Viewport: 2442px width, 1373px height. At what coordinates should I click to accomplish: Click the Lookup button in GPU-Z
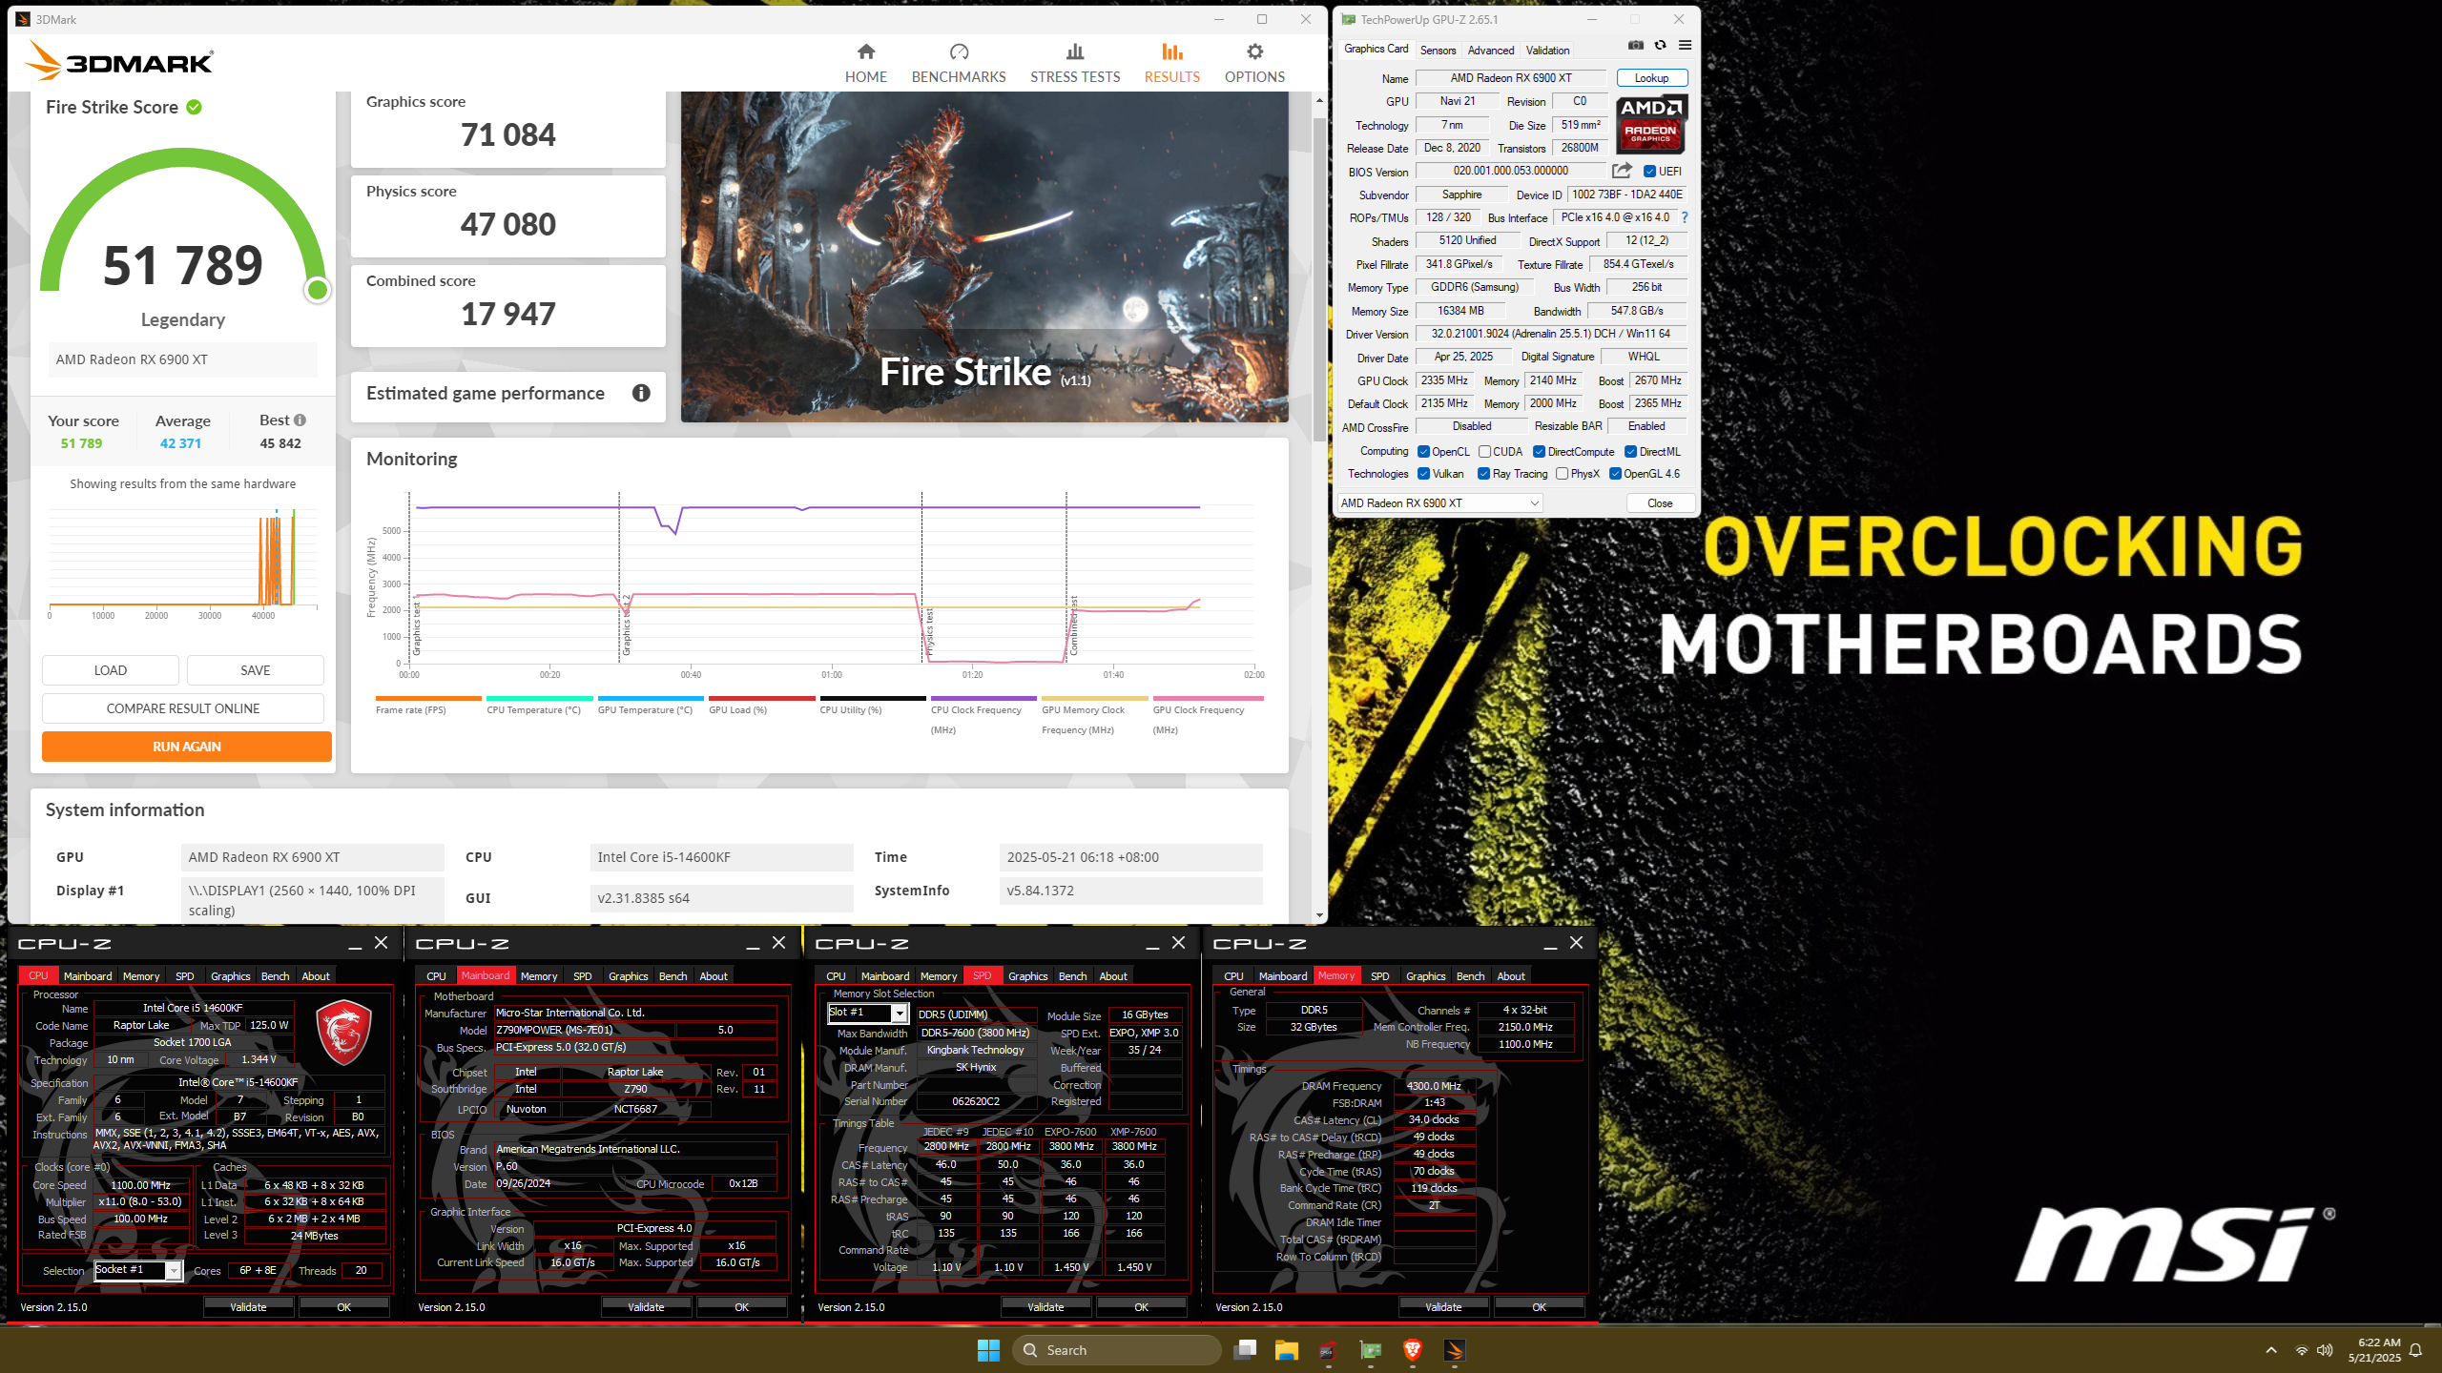1651,78
